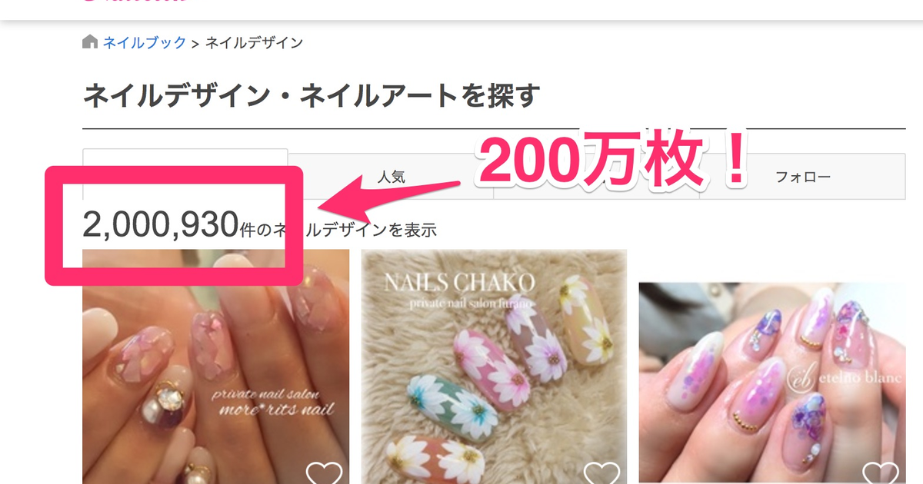Viewport: 923px width, 484px height.
Task: Click the breadcrumb > separator
Action: click(195, 43)
